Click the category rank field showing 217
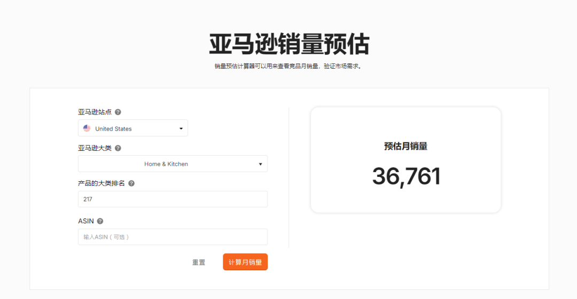The image size is (577, 299). [x=173, y=199]
